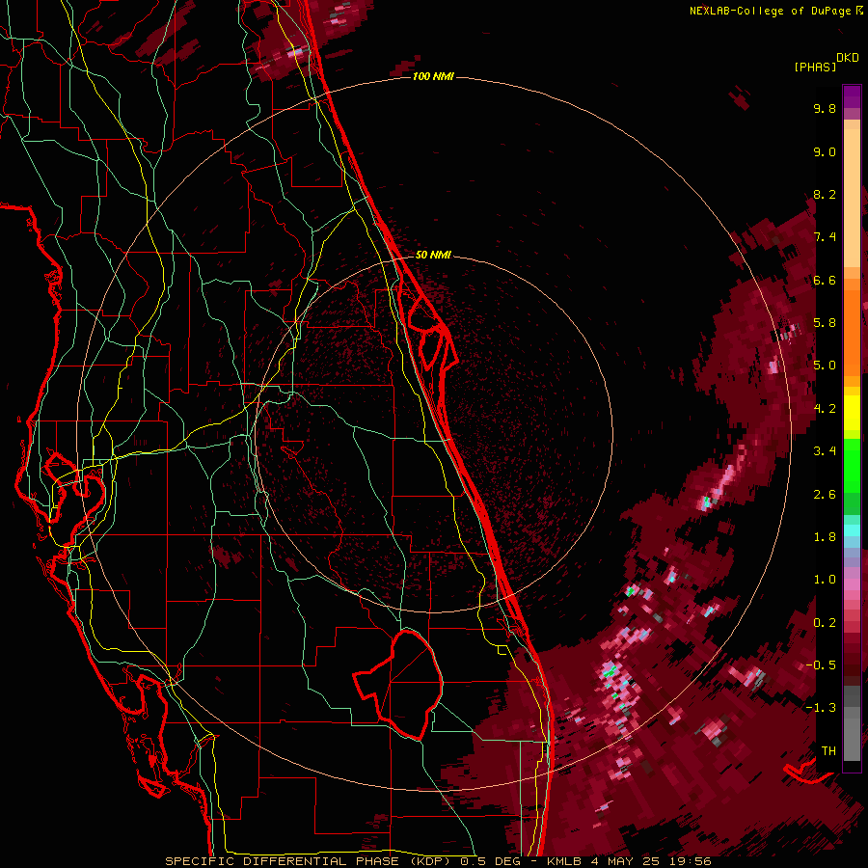Click the 100 NMI range ring label

[433, 76]
